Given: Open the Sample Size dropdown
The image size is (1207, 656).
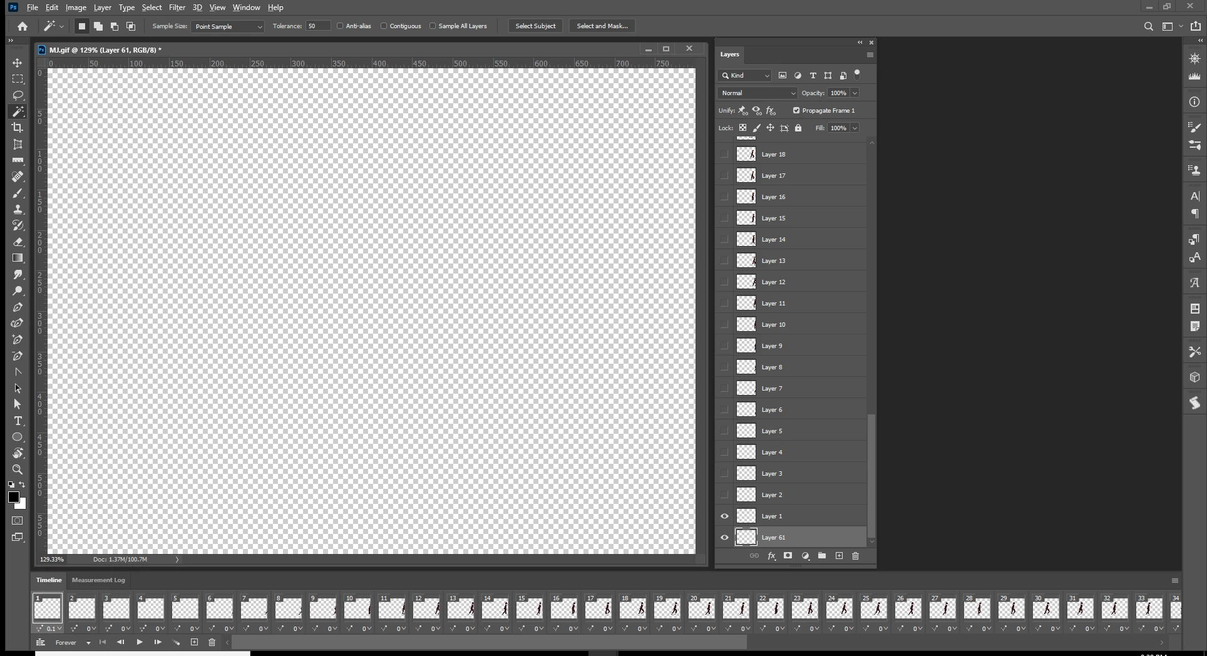Looking at the screenshot, I should tap(227, 26).
